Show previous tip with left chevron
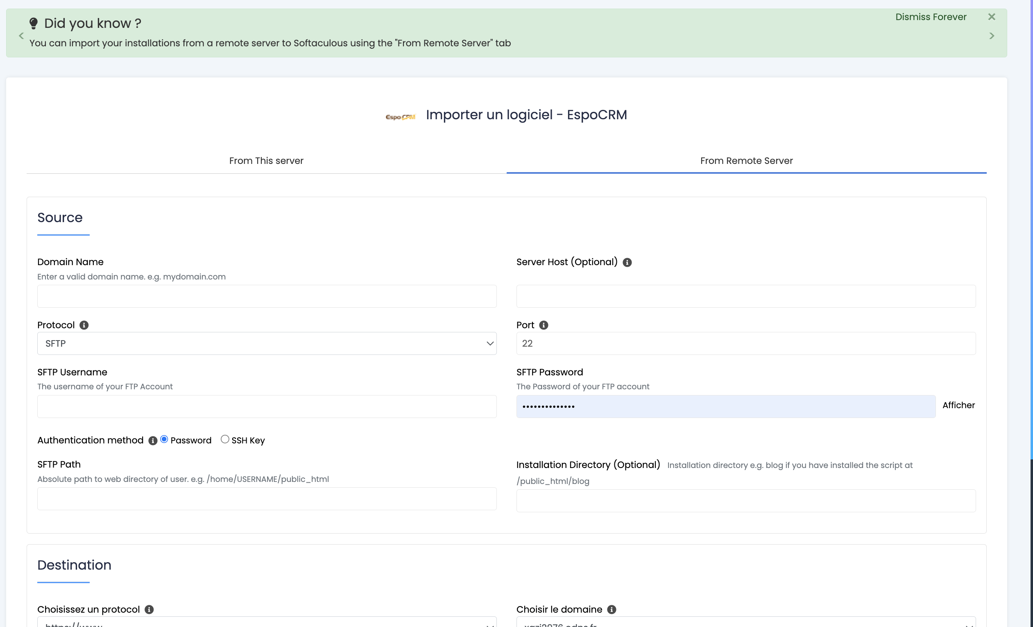 [x=21, y=36]
